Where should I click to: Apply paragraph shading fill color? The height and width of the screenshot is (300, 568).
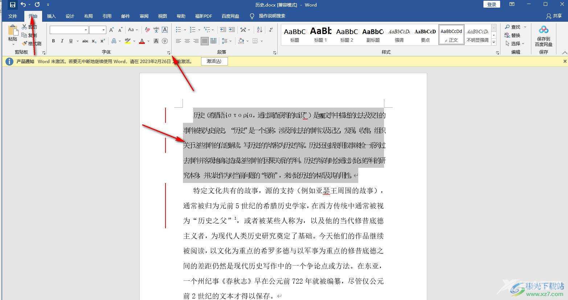click(x=241, y=41)
